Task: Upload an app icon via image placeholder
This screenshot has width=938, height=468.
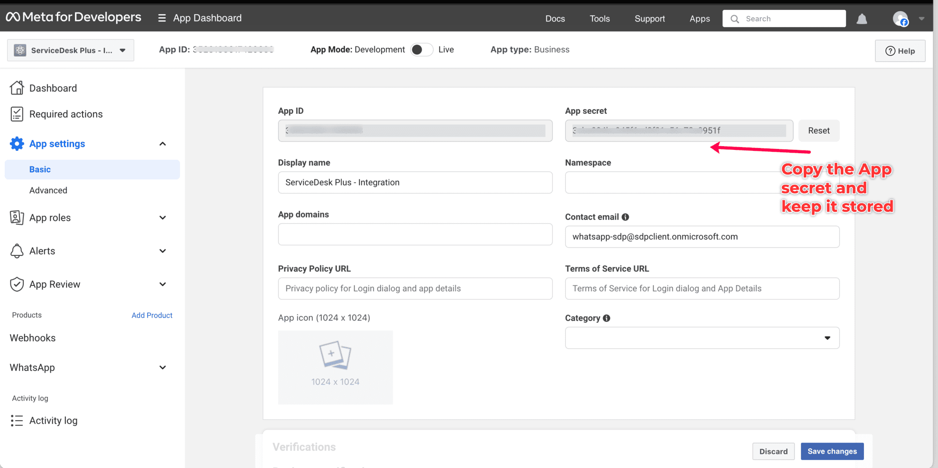Action: tap(335, 367)
